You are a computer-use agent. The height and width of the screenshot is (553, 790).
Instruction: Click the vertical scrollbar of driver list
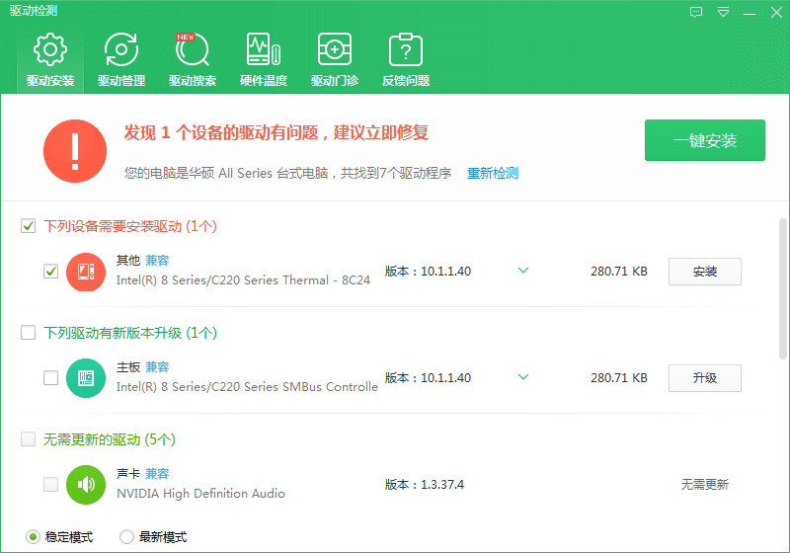(x=782, y=288)
